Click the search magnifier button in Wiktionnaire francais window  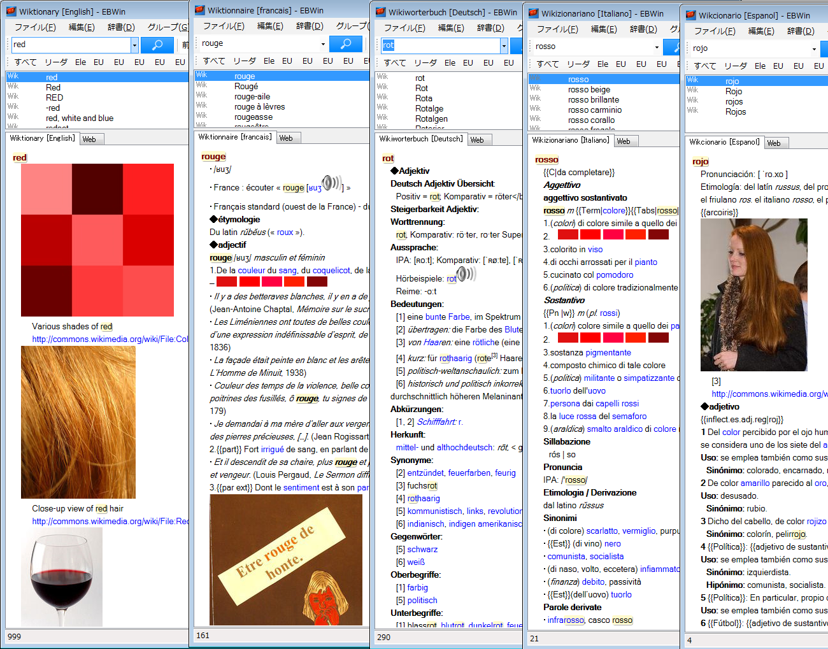pos(346,43)
